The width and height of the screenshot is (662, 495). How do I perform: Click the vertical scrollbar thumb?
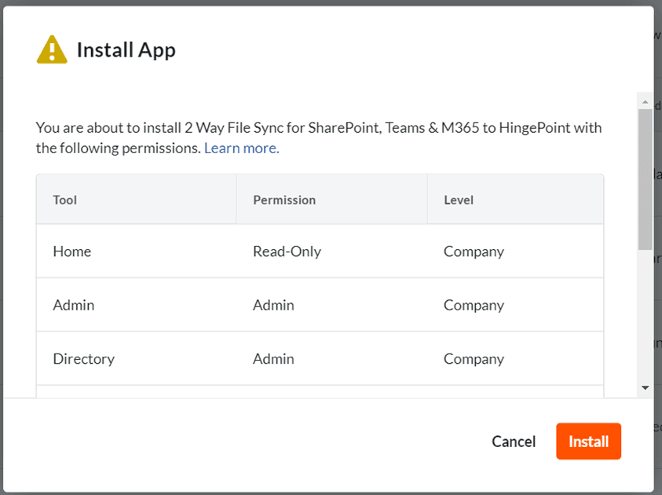pyautogui.click(x=646, y=179)
